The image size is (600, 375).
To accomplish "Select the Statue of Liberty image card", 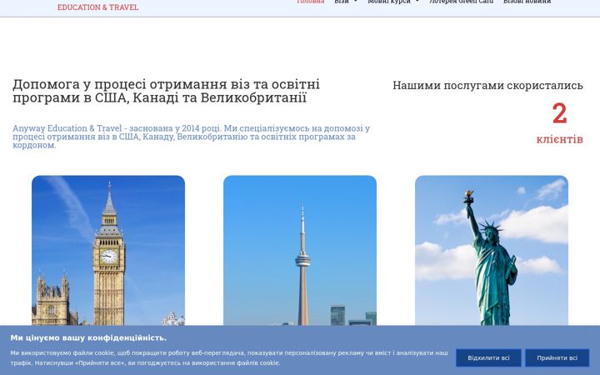I will (492, 250).
